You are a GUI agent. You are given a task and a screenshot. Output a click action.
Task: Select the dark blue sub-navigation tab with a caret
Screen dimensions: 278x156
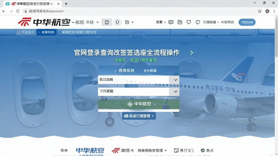(x=46, y=32)
